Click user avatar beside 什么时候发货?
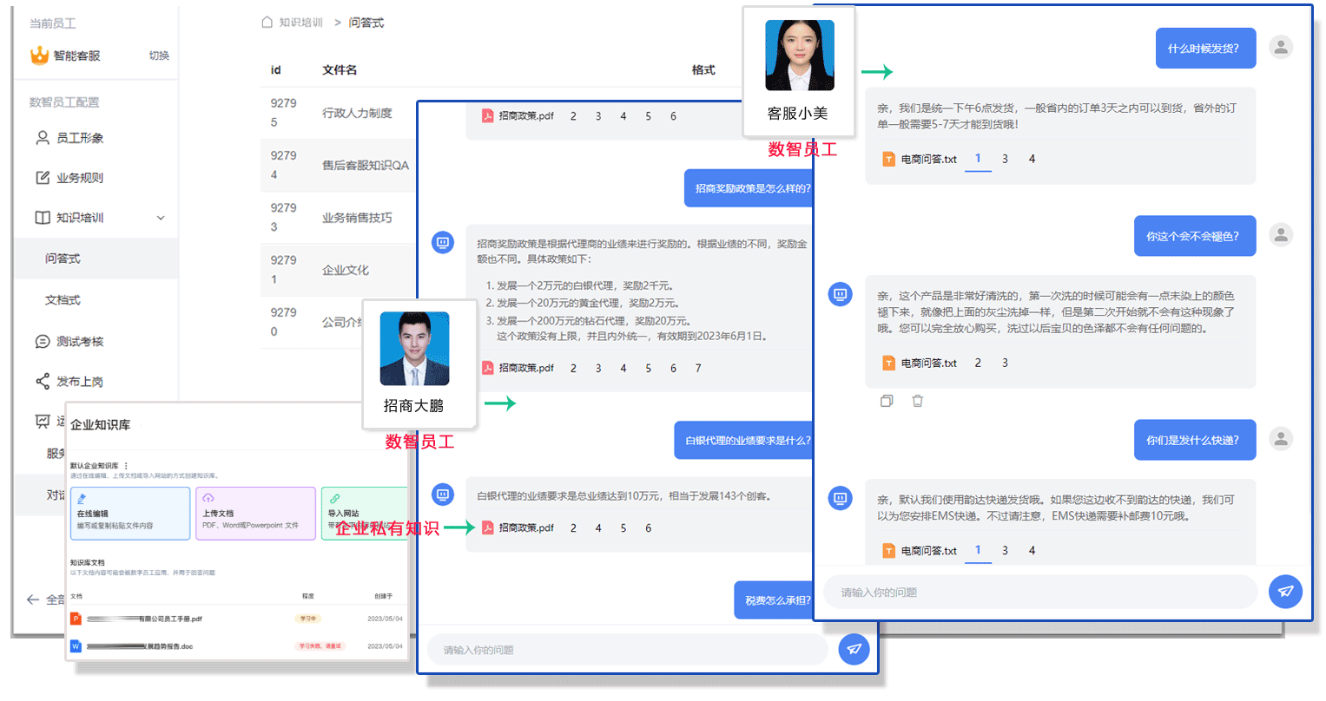1326x701 pixels. [1281, 48]
